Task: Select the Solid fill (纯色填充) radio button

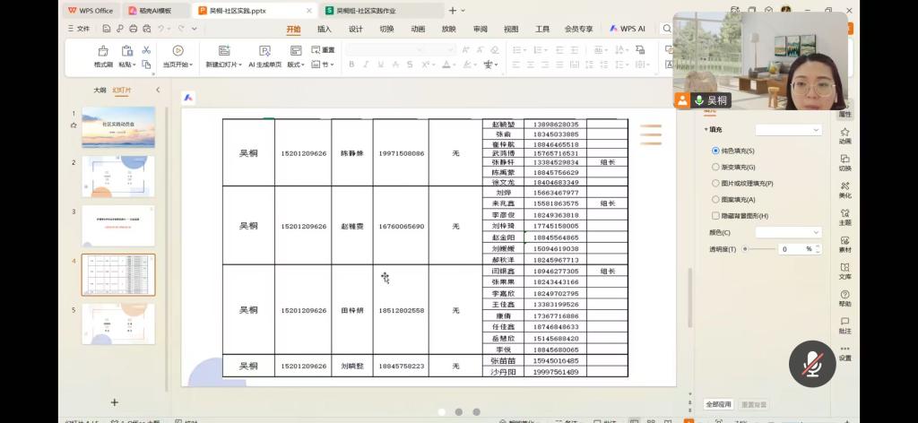Action: click(714, 151)
